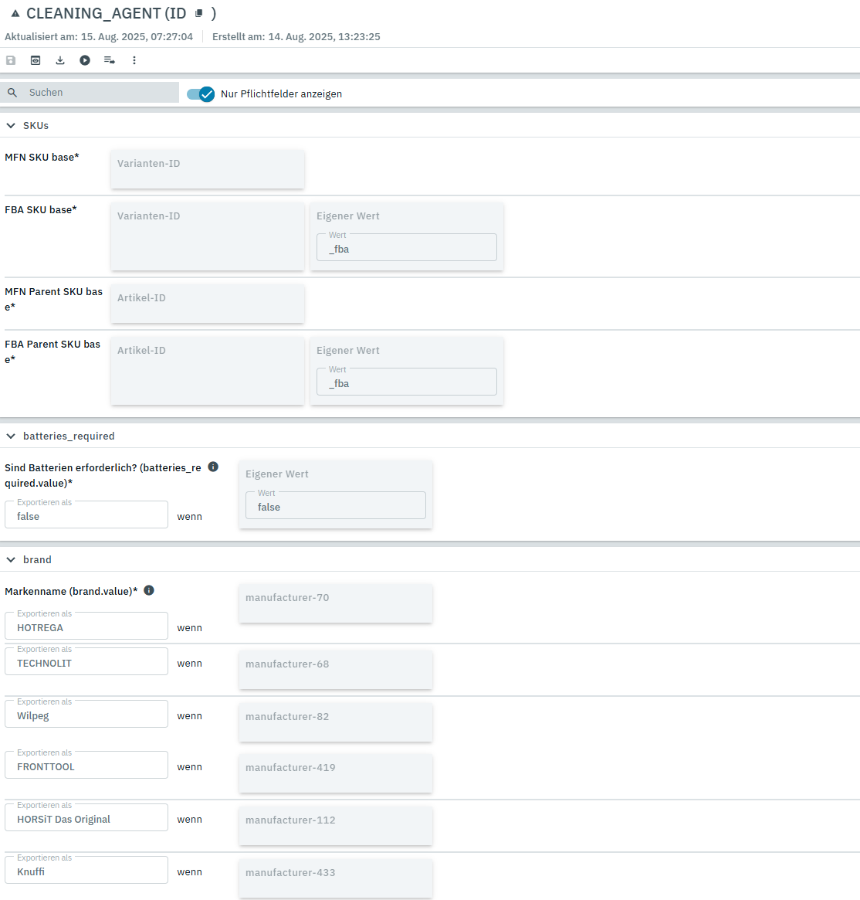Click the 'Exportieren als' Knuffi field

pos(86,871)
